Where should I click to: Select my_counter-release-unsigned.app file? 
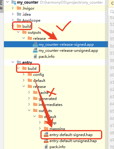[68, 51]
